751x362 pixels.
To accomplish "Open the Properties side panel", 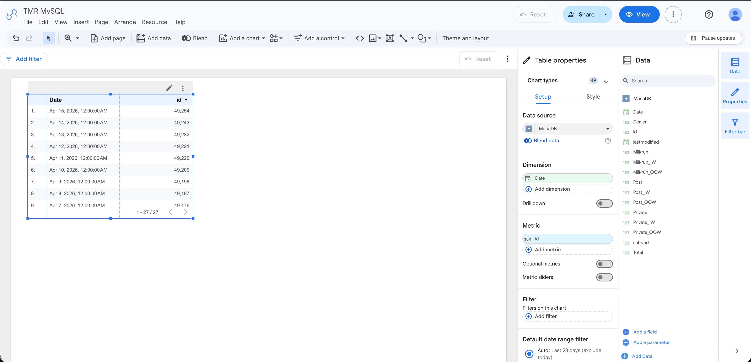I will tap(734, 96).
